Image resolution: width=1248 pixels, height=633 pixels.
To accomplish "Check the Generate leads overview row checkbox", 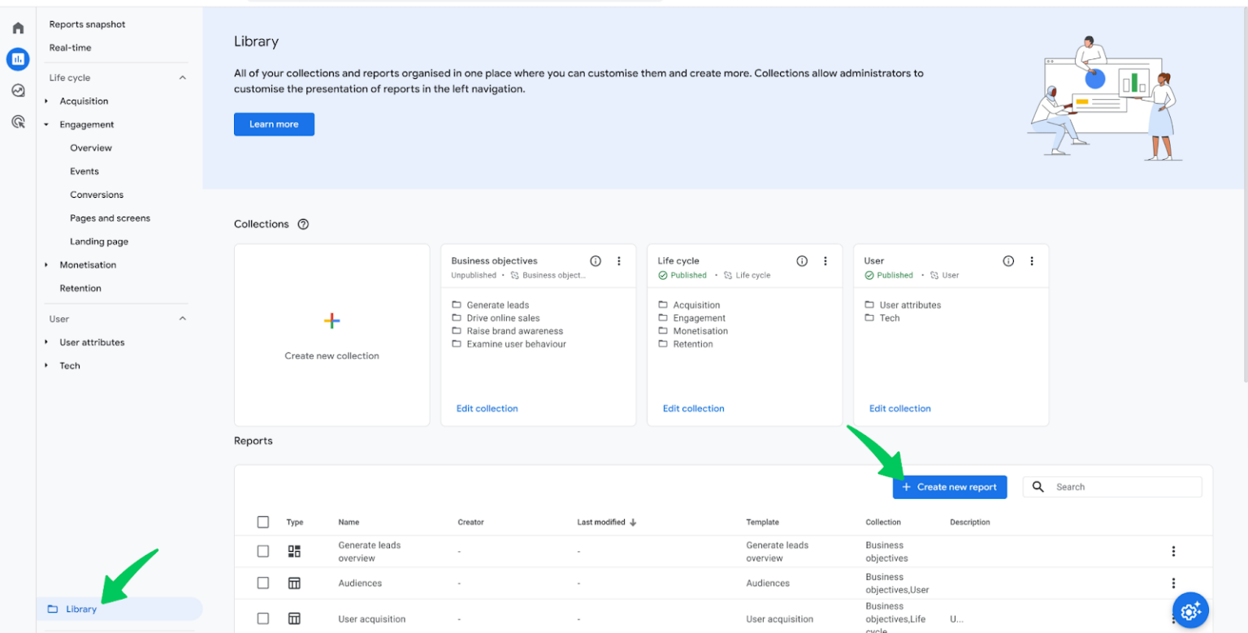I will (x=262, y=551).
